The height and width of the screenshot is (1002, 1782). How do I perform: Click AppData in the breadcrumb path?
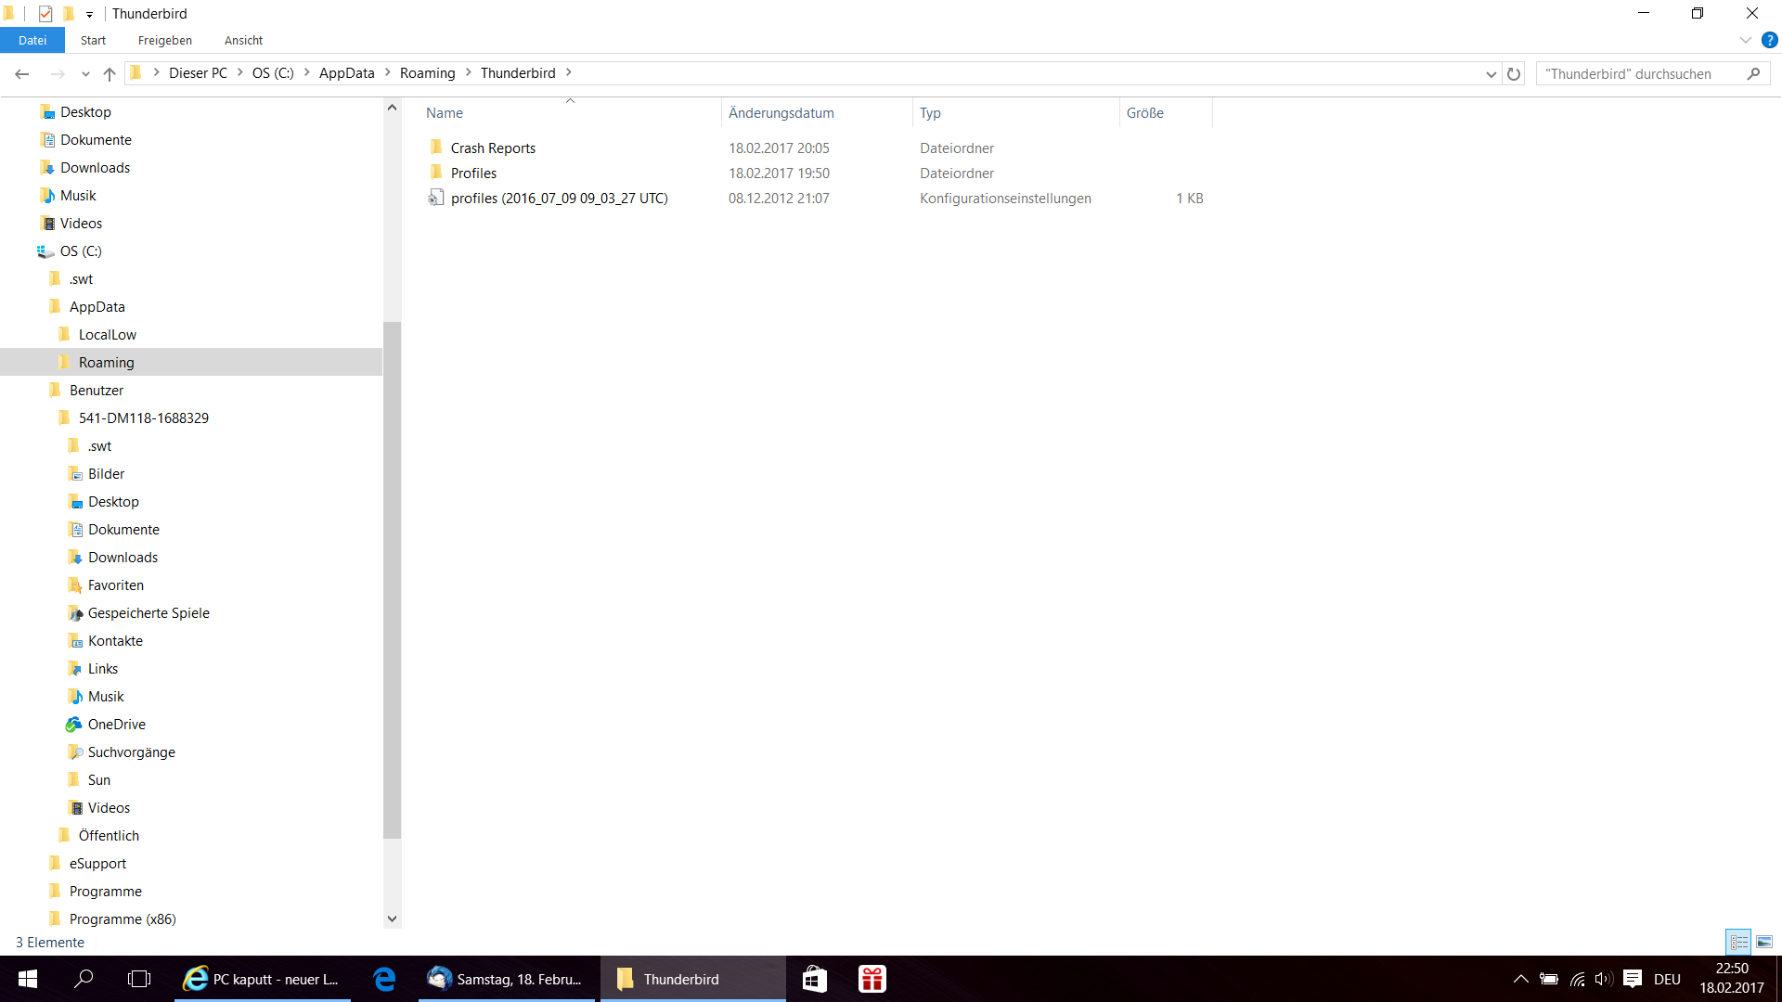tap(346, 73)
